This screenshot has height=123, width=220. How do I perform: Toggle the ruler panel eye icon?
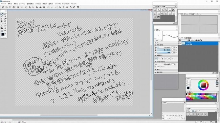click(187, 111)
